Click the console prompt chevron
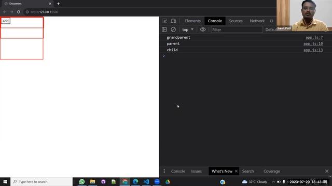Screen dimensions: 332x186 point(164,56)
